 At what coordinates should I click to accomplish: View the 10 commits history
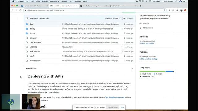127,18
